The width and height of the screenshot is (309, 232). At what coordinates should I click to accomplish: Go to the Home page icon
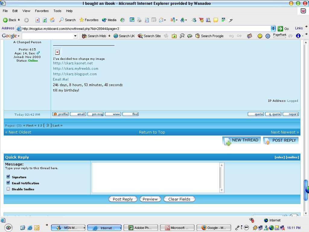[x=52, y=20]
